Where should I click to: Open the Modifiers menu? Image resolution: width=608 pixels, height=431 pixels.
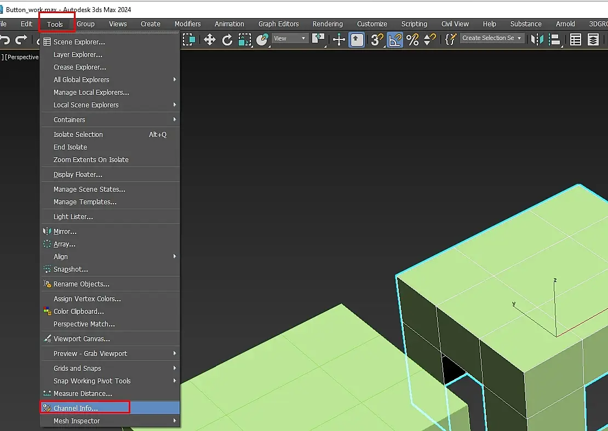[187, 24]
